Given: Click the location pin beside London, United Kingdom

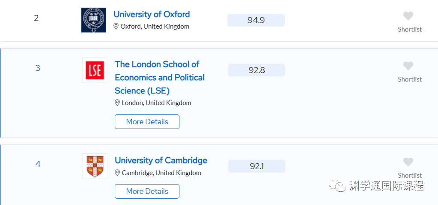Looking at the screenshot, I should [117, 103].
